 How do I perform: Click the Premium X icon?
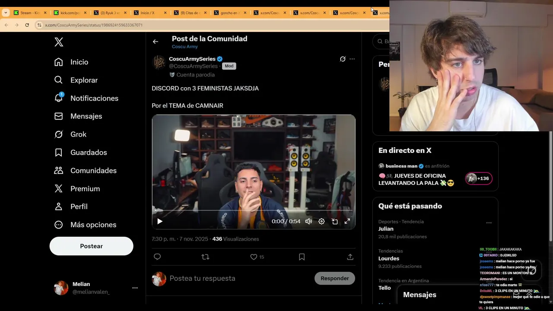coord(59,188)
